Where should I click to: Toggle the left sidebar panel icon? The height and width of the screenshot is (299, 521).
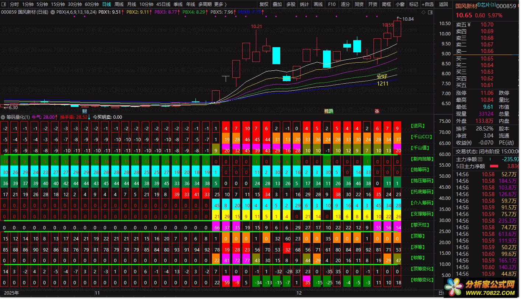4,4
